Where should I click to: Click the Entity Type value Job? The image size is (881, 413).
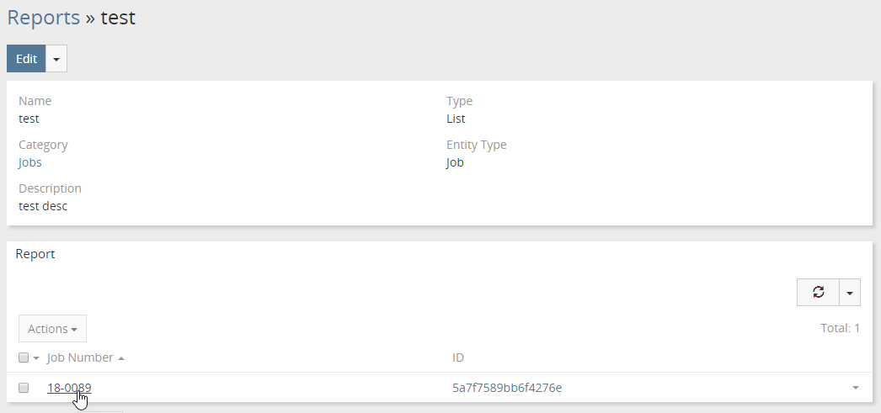point(455,162)
